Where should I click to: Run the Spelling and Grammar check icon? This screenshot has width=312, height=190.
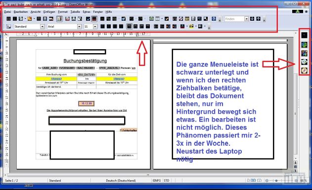88,19
